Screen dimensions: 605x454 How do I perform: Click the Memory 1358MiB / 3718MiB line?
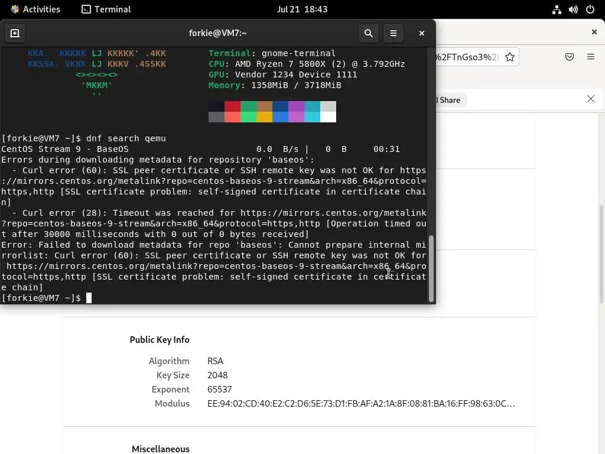[x=275, y=85]
